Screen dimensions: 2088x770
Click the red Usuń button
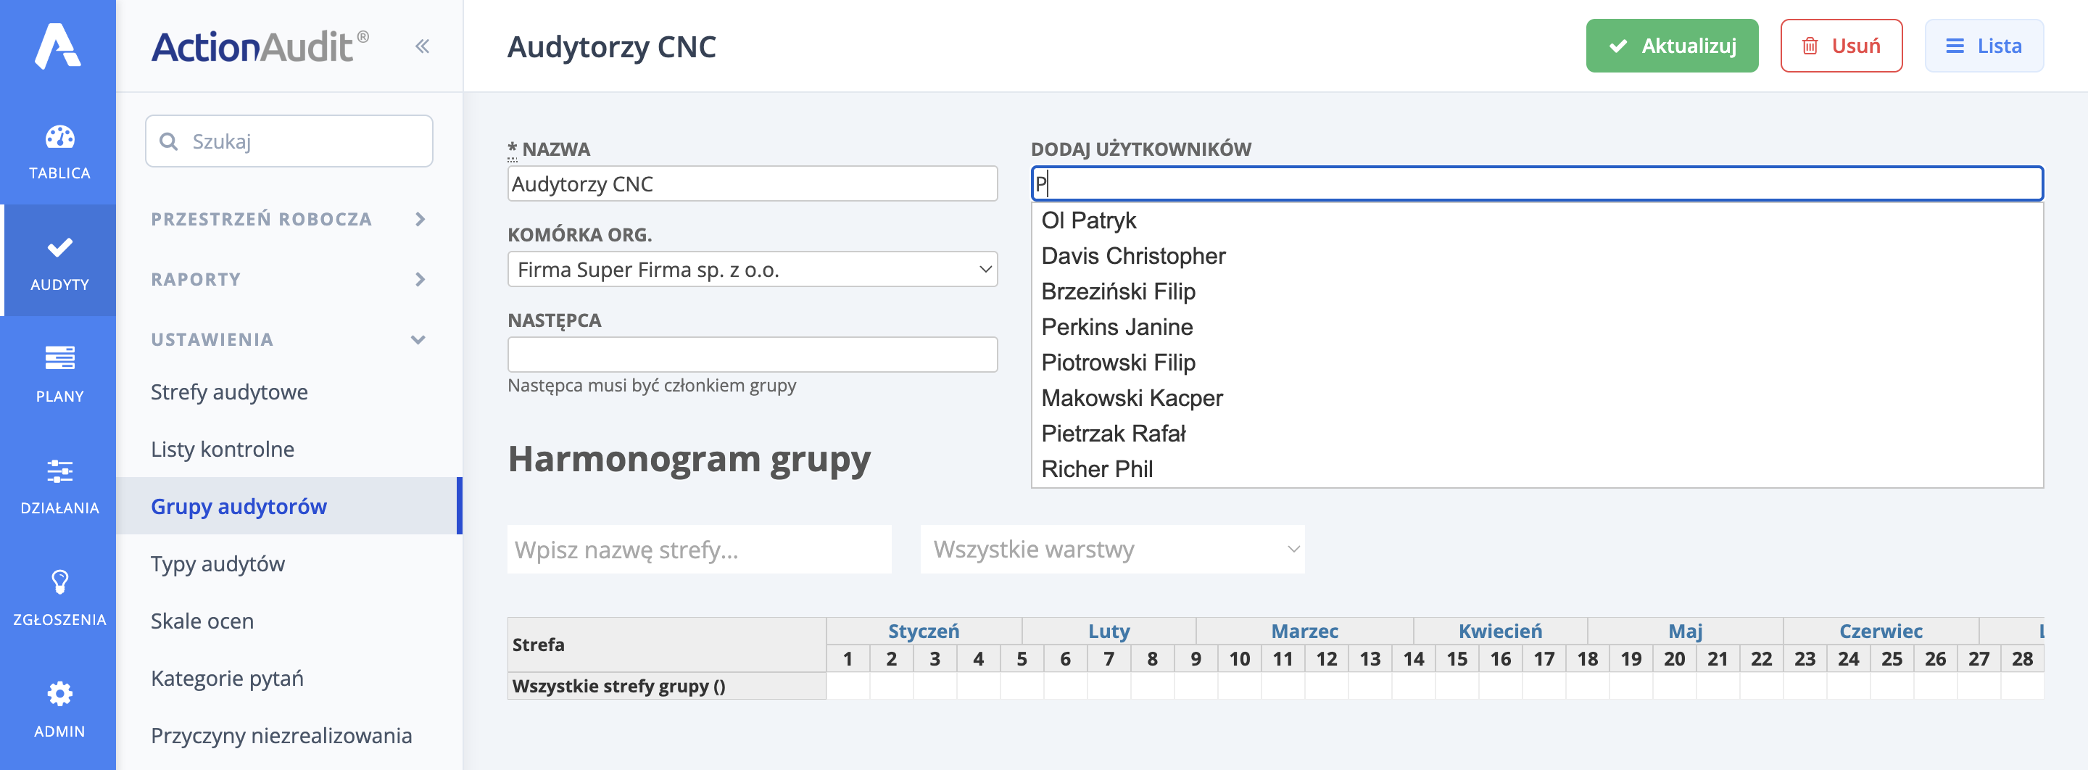(x=1841, y=46)
